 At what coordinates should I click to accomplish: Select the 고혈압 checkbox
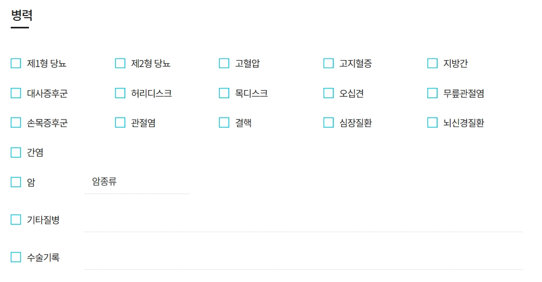(224, 63)
